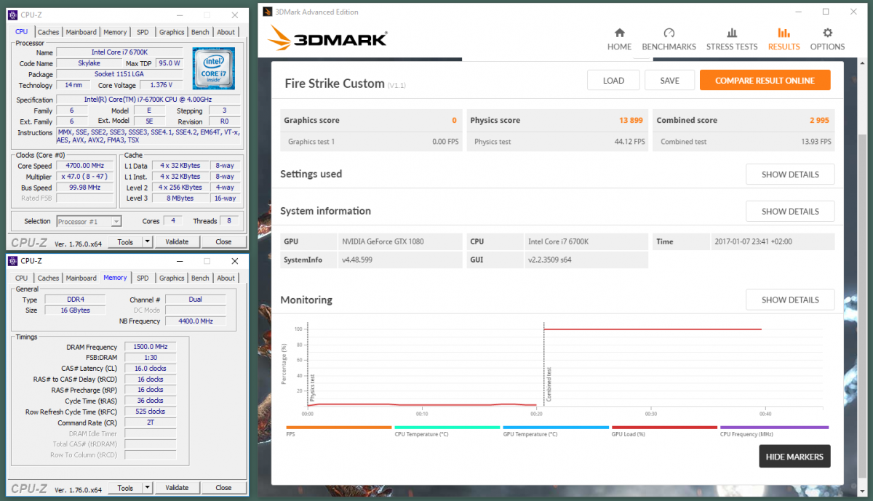
Task: Select the Results section in 3DMark
Action: coord(784,39)
